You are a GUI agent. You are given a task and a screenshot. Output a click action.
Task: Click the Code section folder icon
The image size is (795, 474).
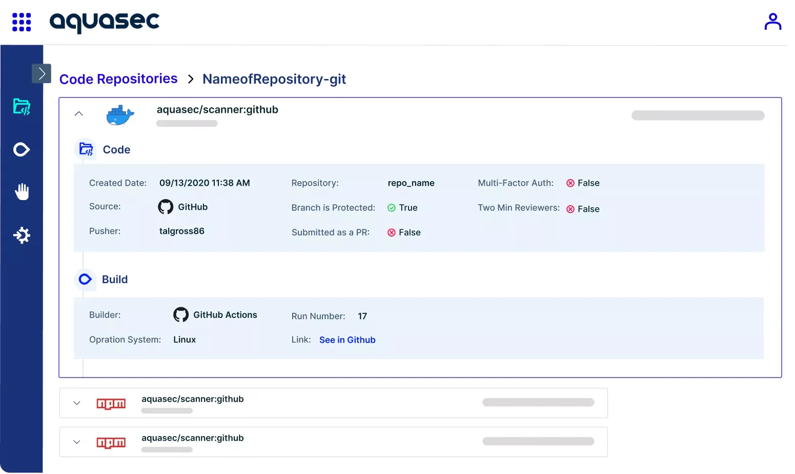coord(86,149)
